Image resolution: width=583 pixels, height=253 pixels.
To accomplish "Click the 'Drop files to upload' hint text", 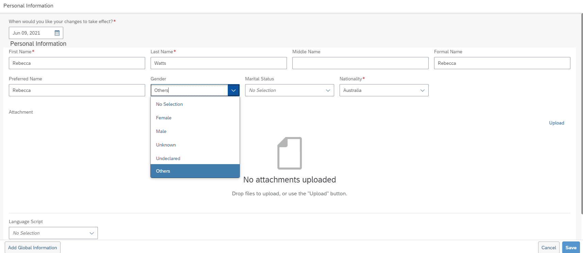I will [290, 194].
